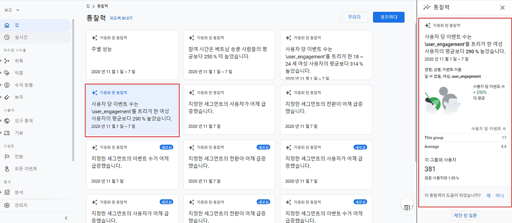This screenshot has width=512, height=223.
Task: Click the 수익 창출 dollar icon
Action: point(7,85)
